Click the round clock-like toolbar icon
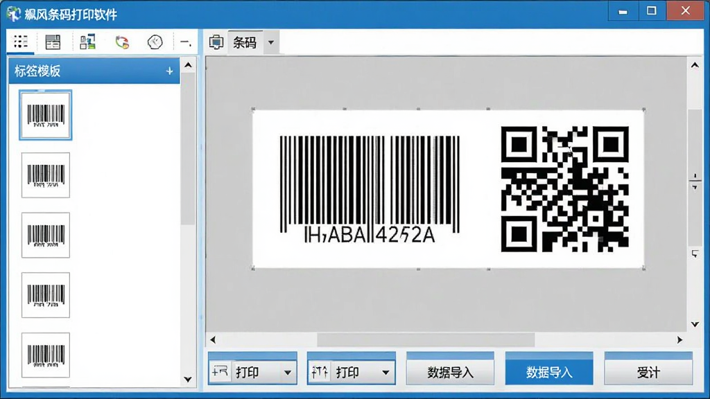 click(x=155, y=42)
